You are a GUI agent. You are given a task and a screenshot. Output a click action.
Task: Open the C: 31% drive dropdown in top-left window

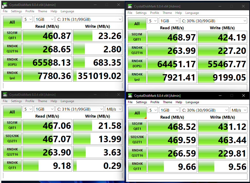tap(89, 19)
